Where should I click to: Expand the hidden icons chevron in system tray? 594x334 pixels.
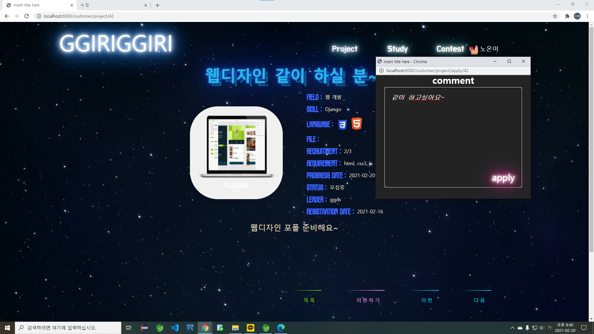(x=512, y=328)
